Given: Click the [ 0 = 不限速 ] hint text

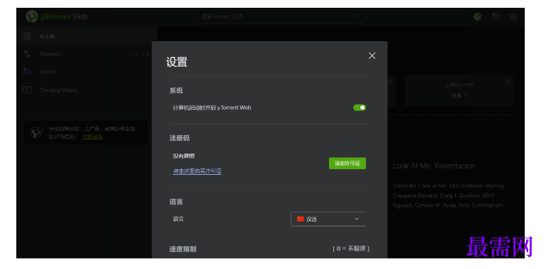Looking at the screenshot, I should [351, 248].
